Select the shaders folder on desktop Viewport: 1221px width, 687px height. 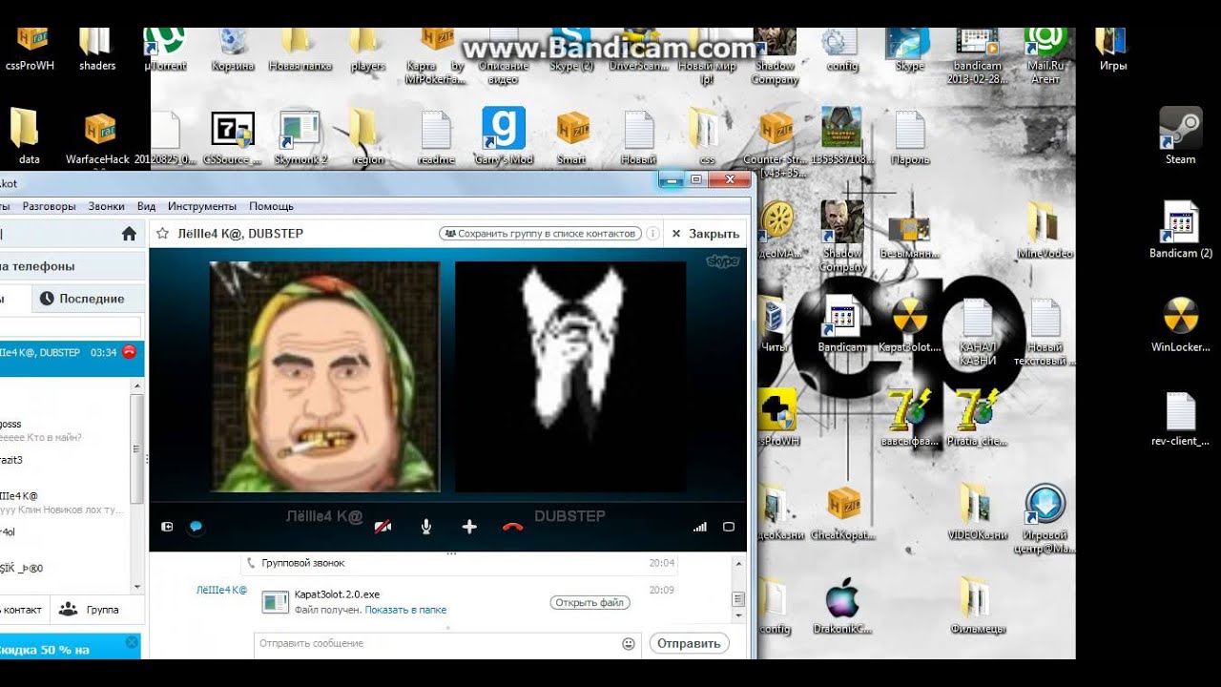coord(97,50)
